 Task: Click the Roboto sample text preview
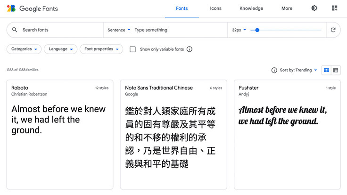click(x=58, y=120)
